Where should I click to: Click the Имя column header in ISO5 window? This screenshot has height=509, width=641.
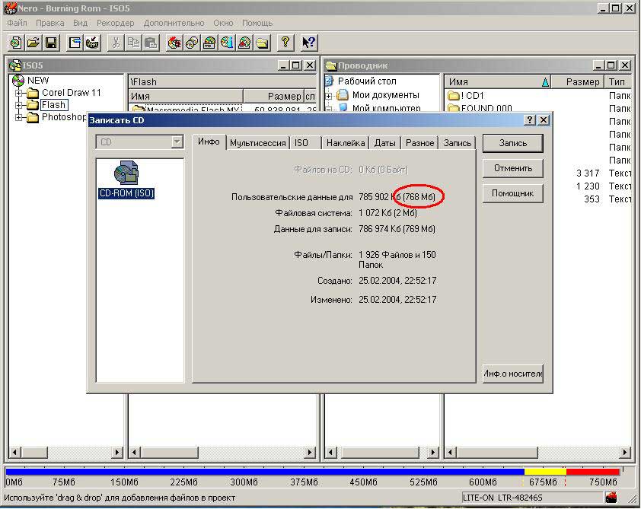pos(186,97)
